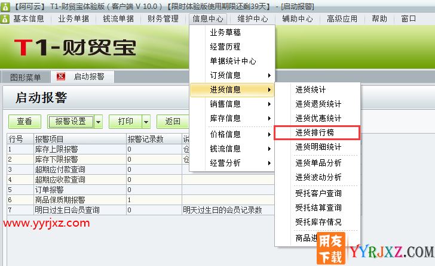435x266 pixels.
Task: Select 经营历程 menu entry
Action: click(232, 47)
